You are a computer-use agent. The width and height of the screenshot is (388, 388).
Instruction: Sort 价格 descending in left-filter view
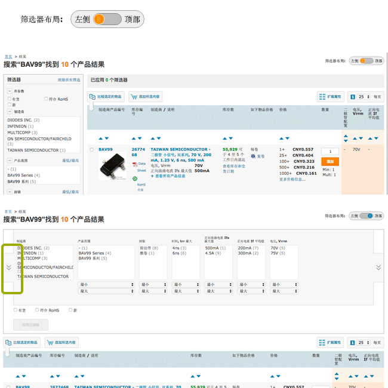click(x=288, y=138)
